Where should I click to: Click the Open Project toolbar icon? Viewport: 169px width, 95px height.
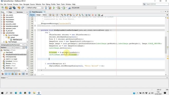[10, 8]
